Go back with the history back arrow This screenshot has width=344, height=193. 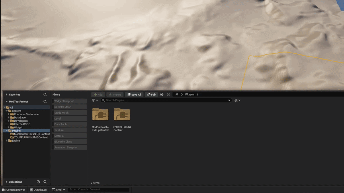pyautogui.click(x=162, y=95)
